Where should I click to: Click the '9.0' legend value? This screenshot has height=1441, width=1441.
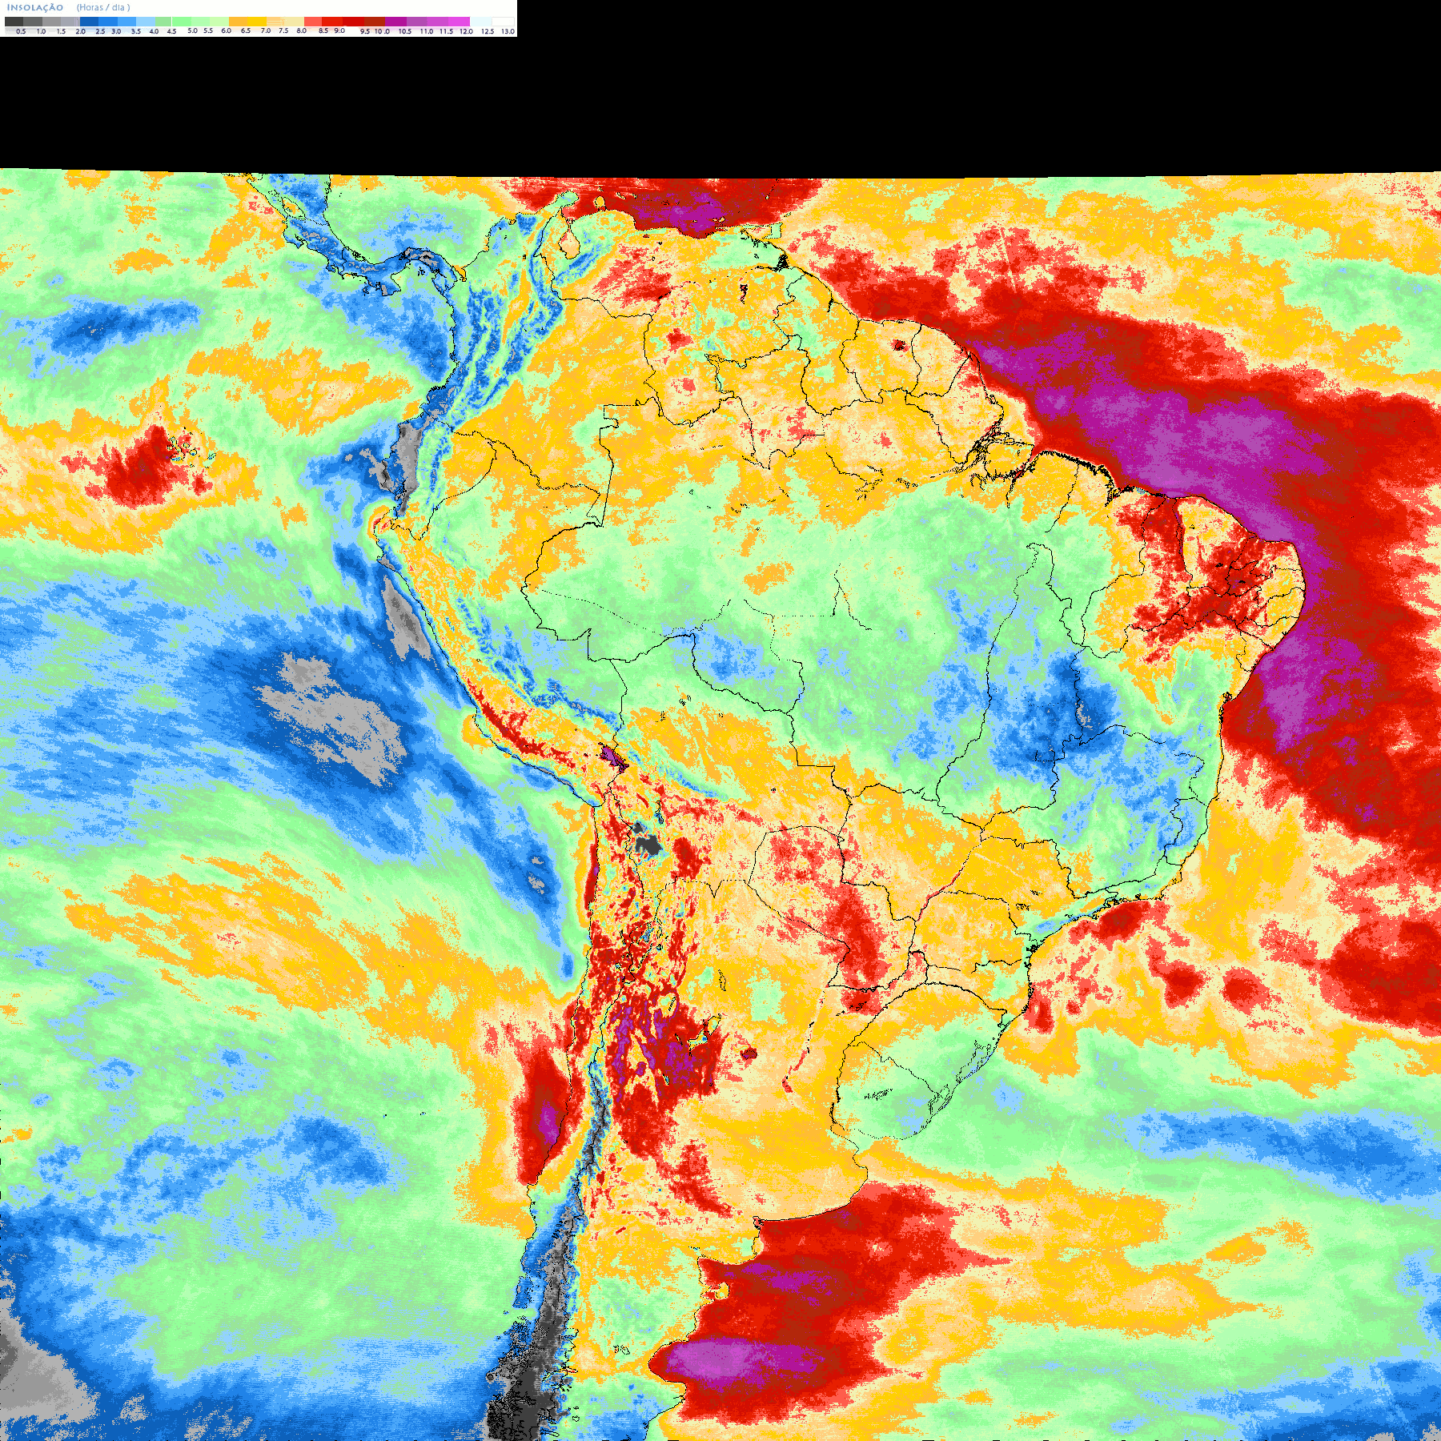pos(339,30)
